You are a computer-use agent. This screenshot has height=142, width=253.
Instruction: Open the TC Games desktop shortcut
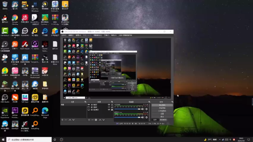[35, 45]
